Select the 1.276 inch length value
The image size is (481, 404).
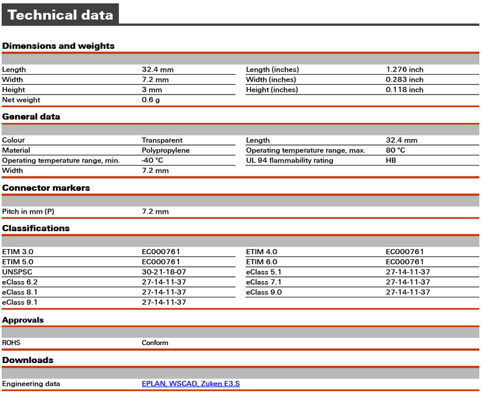click(405, 70)
